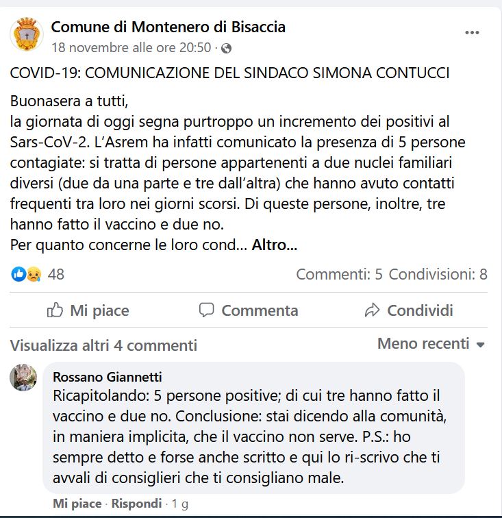Show the Commenti: 5 list
Image resolution: width=502 pixels, height=518 pixels.
pos(339,274)
